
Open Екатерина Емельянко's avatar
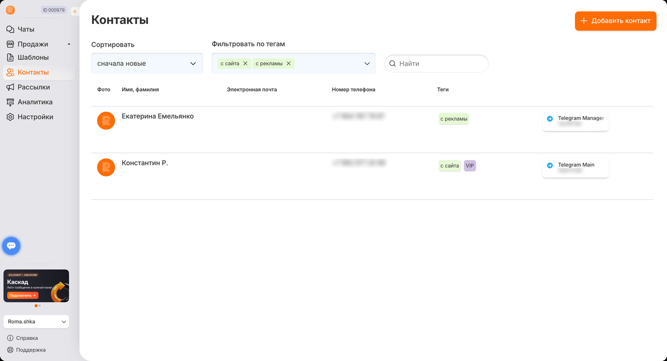click(x=106, y=121)
